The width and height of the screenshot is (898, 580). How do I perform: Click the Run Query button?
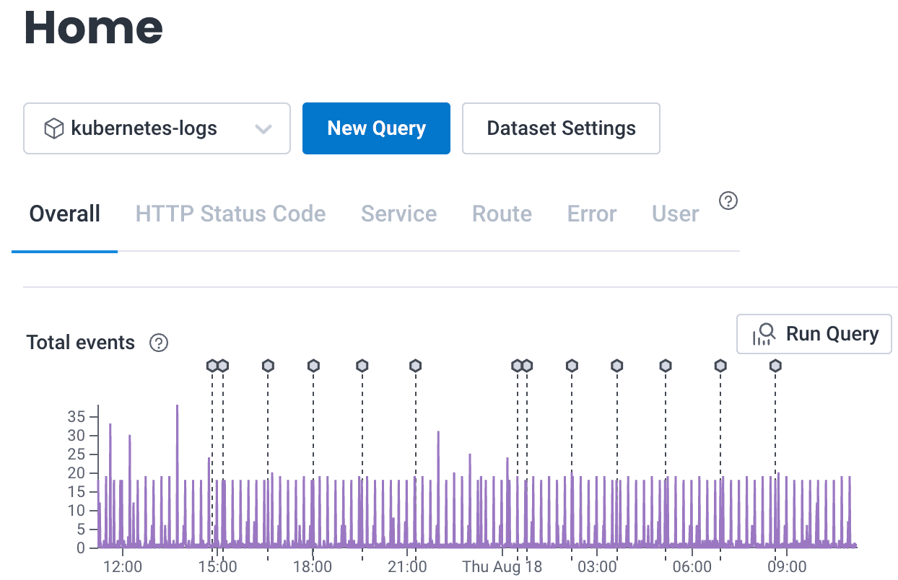click(x=814, y=334)
